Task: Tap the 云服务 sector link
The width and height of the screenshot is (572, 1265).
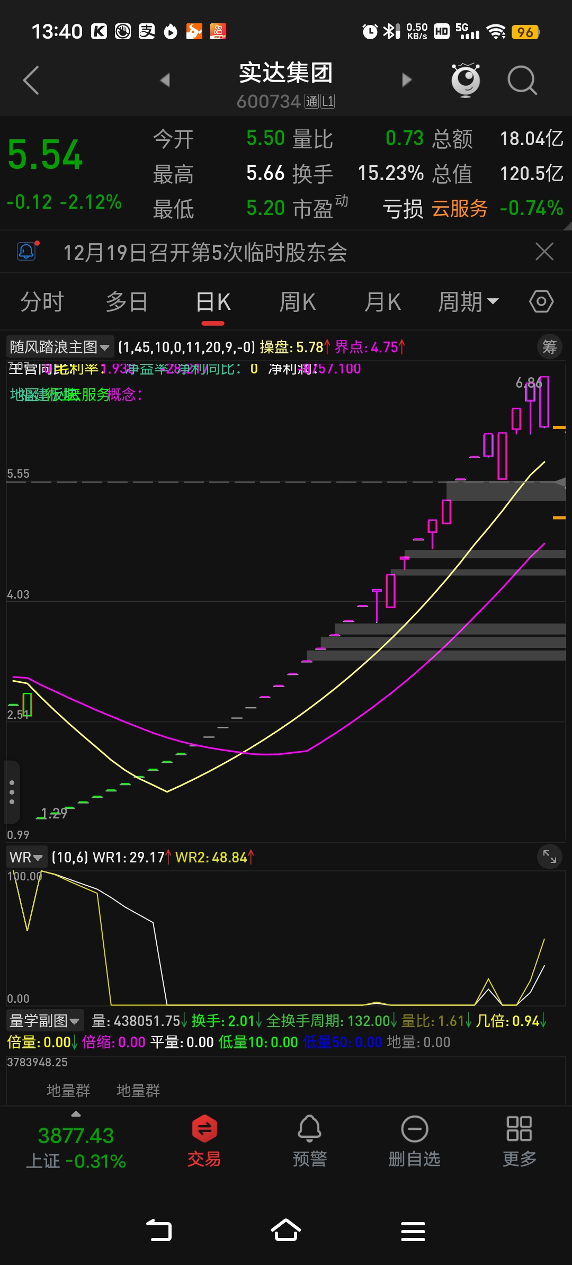Action: click(460, 208)
